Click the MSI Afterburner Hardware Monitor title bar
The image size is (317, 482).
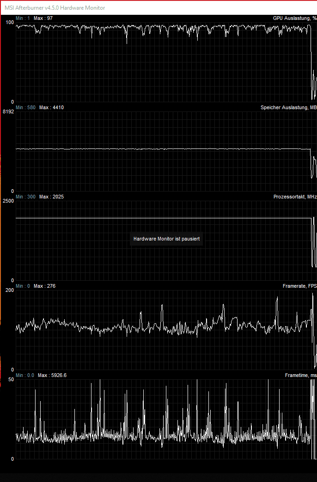click(x=159, y=8)
